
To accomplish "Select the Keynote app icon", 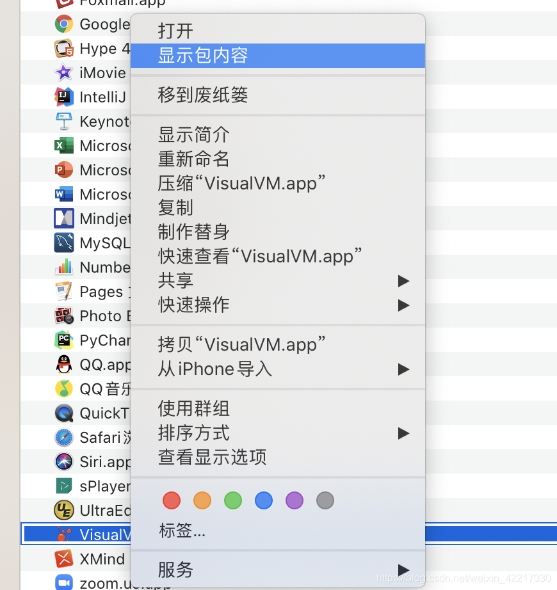I will (64, 121).
